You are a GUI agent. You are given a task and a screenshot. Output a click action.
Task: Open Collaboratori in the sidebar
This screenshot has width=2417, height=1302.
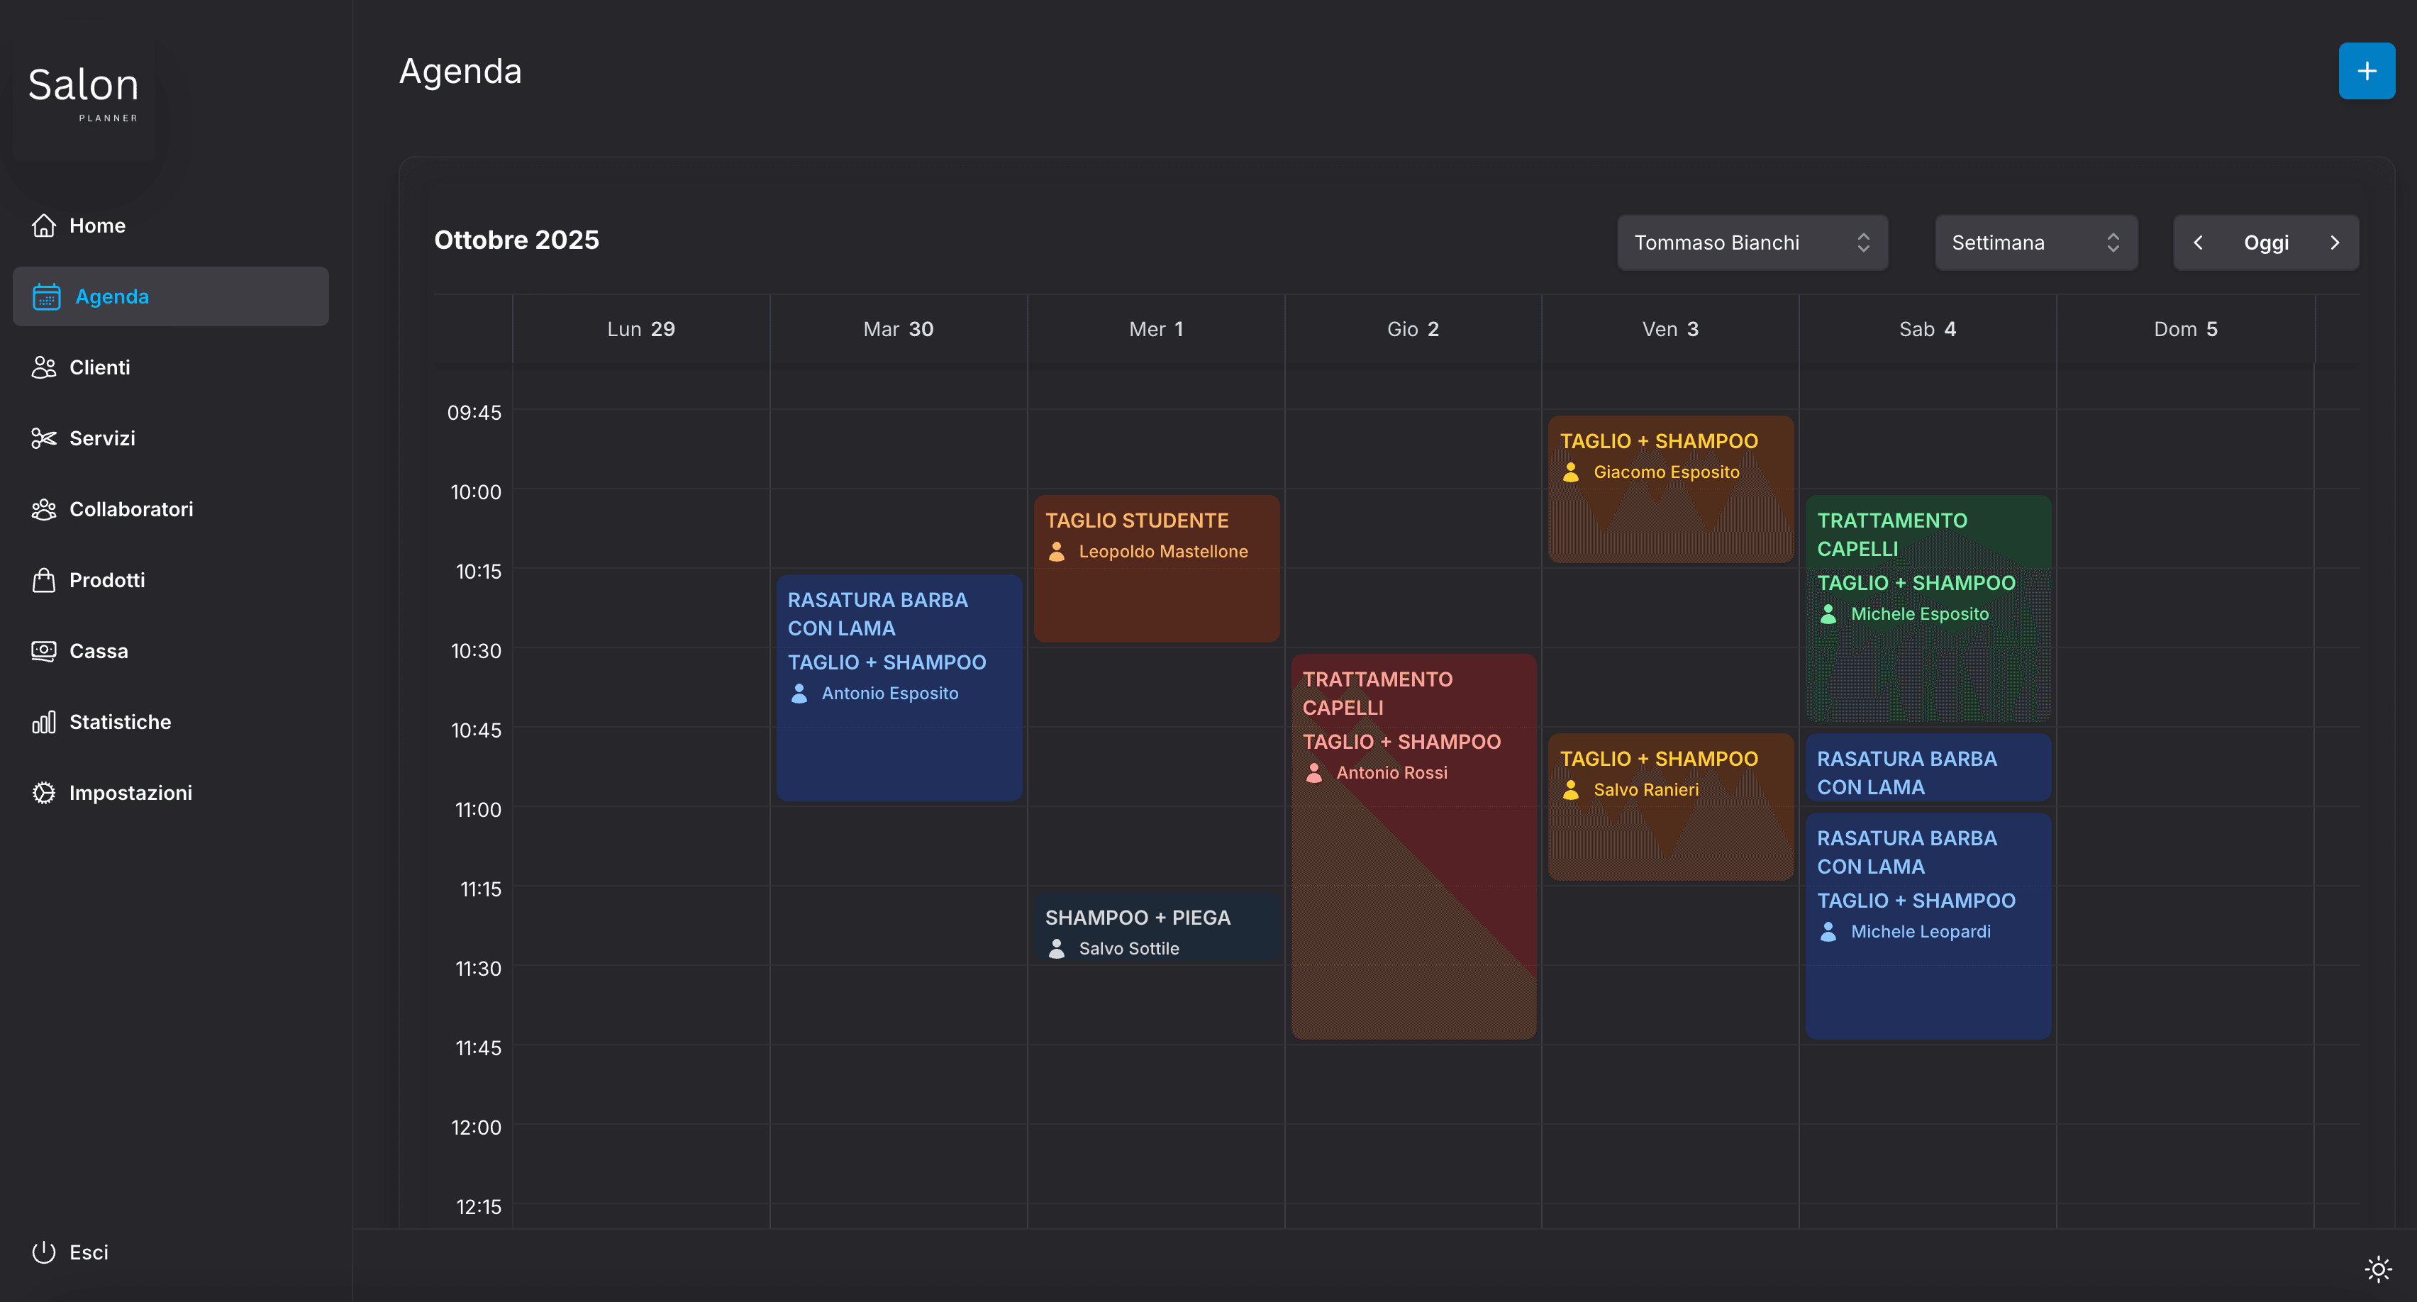pos(131,509)
